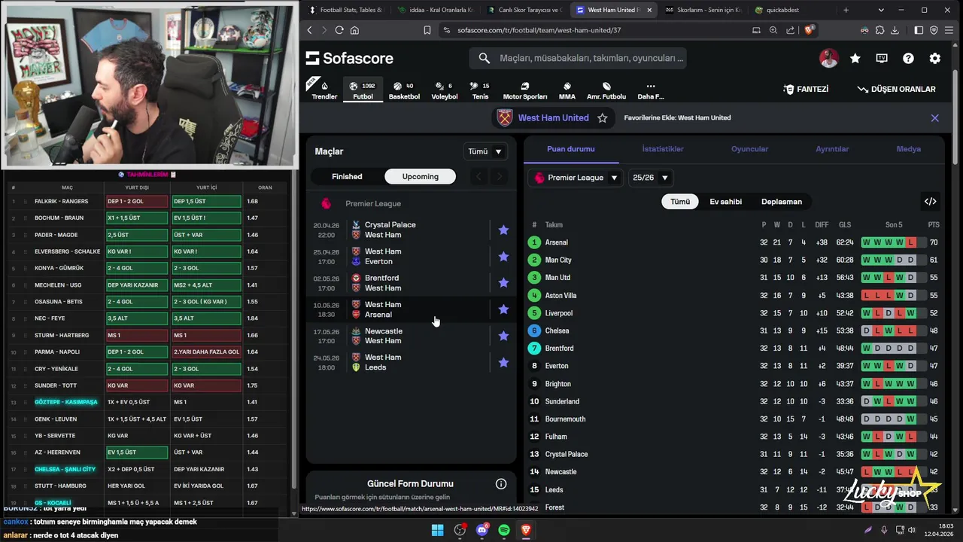Click the Sofascore search field
The image size is (963, 542).
(578, 58)
